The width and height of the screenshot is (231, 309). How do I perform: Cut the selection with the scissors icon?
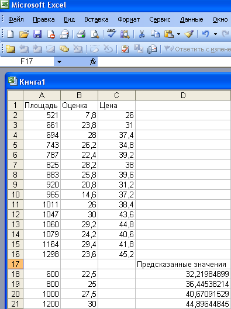pos(142,34)
